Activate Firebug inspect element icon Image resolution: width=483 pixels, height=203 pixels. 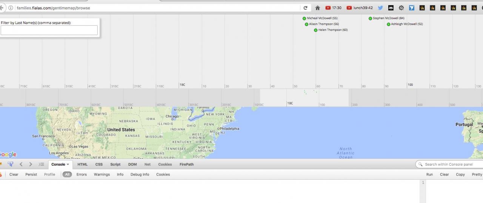pos(10,164)
